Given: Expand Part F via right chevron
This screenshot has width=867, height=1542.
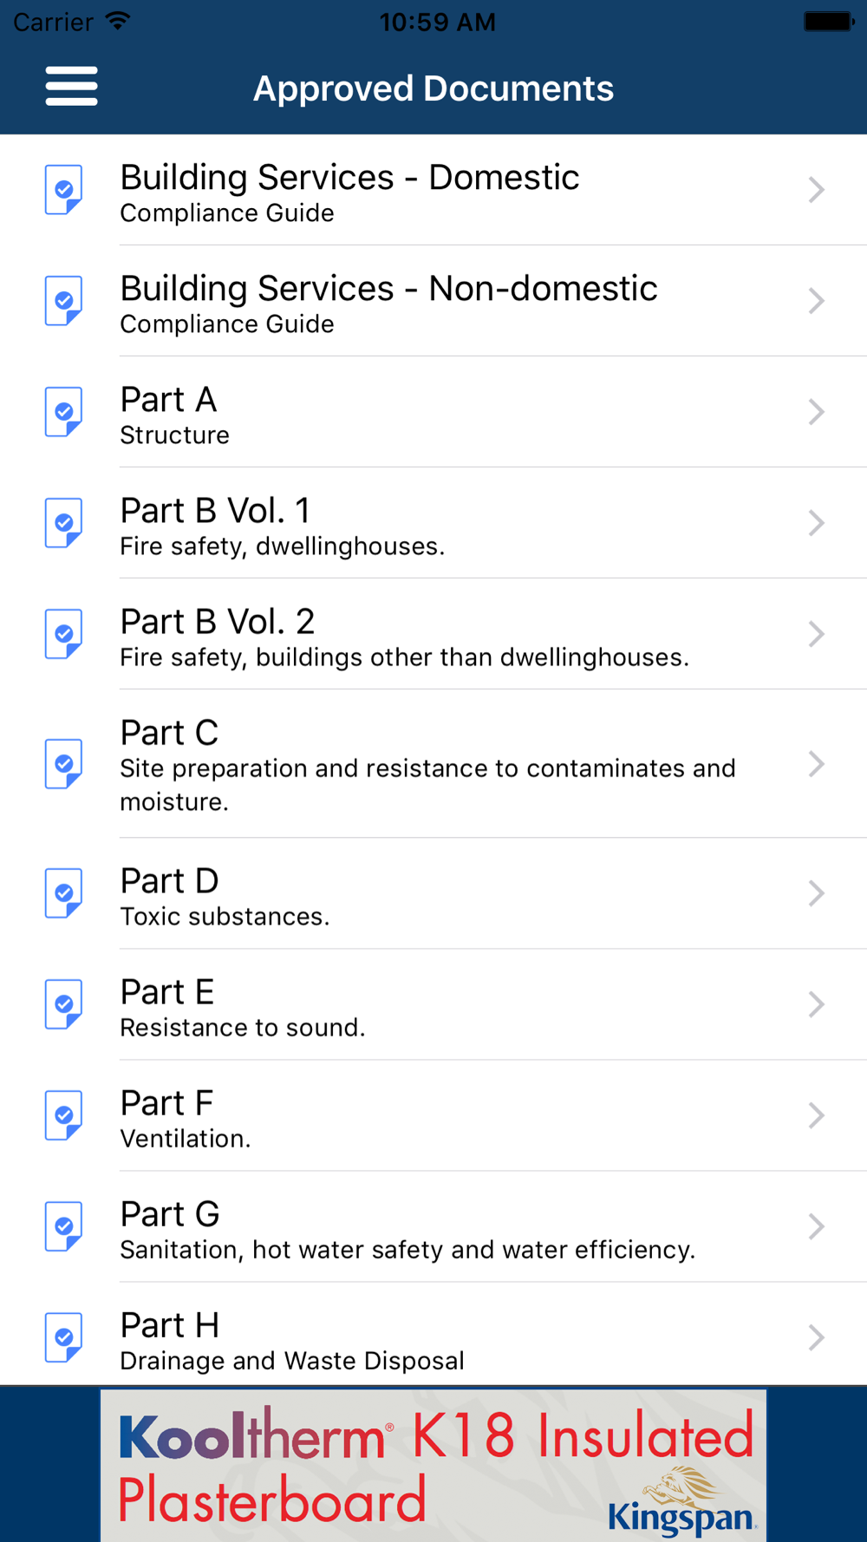Looking at the screenshot, I should 816,1115.
